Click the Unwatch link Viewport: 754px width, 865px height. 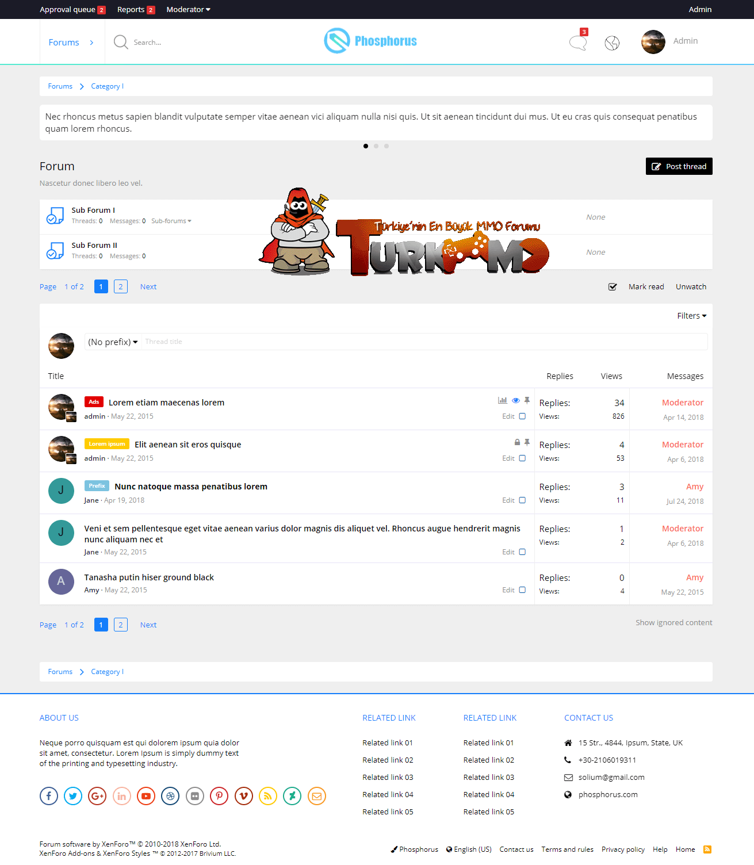pos(691,286)
